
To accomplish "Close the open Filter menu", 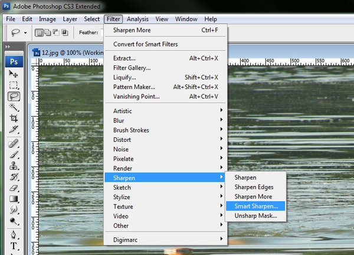I will (113, 19).
